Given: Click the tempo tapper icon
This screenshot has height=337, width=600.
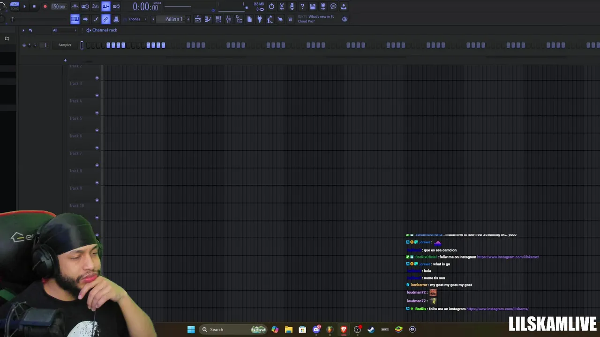Looking at the screenshot, I should click(270, 19).
